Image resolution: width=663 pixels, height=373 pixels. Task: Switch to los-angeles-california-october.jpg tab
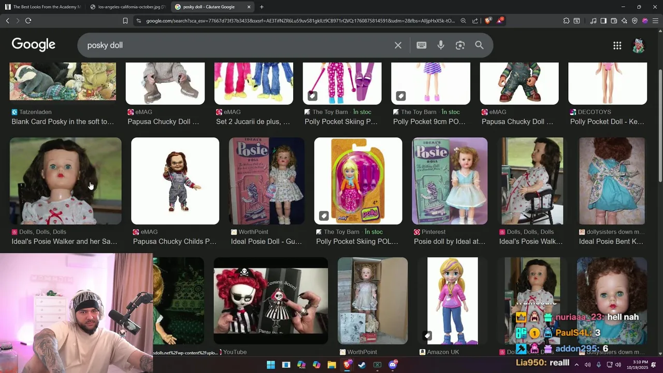point(128,7)
